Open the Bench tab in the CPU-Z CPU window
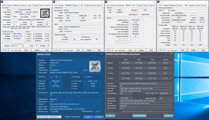 coord(42,6)
